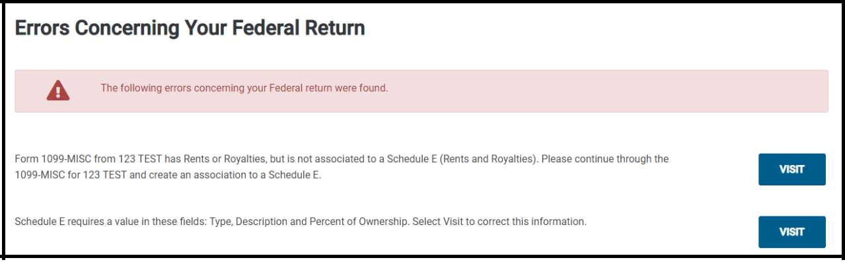Click the 'Select Visit to correct this information' sentence

pyautogui.click(x=499, y=222)
